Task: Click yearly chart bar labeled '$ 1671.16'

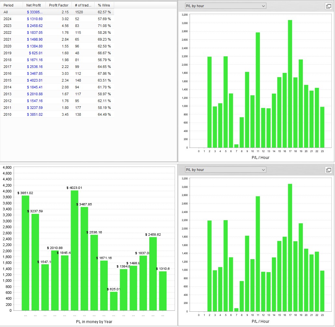Action: (104, 286)
